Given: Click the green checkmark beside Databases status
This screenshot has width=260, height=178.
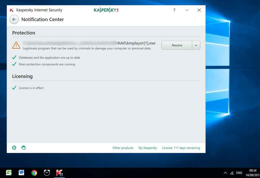Looking at the screenshot, I should point(14,57).
